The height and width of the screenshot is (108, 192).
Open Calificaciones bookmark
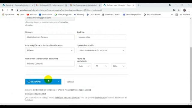(45, 15)
